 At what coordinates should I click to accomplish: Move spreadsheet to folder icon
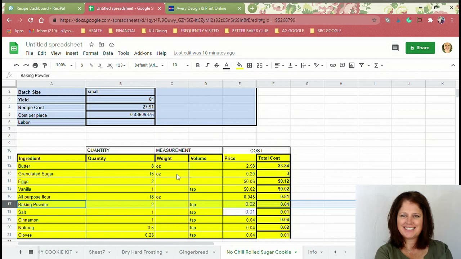(102, 45)
